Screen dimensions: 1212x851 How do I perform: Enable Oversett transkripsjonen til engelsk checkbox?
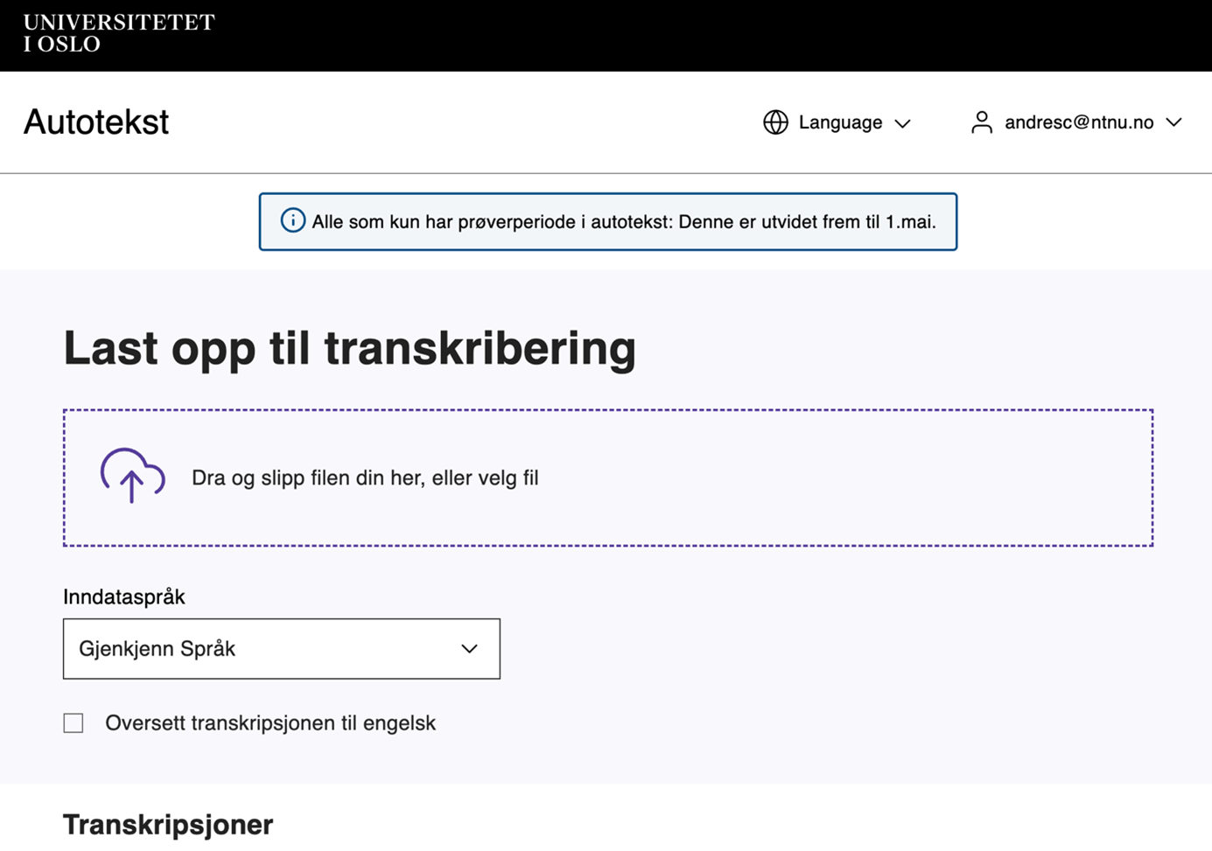pyautogui.click(x=74, y=723)
